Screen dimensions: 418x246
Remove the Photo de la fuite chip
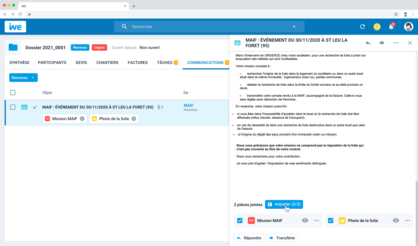point(134,119)
